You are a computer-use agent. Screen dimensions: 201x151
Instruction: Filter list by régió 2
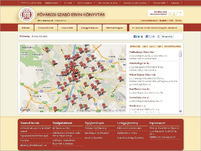(x=152, y=46)
